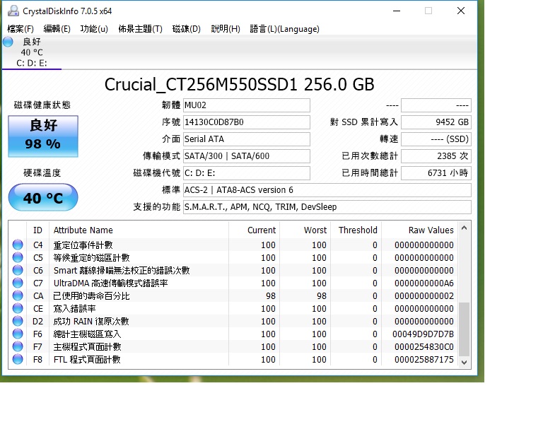This screenshot has height=434, width=543.
Task: Click the scroll down arrow of the attribute list
Action: 464,362
